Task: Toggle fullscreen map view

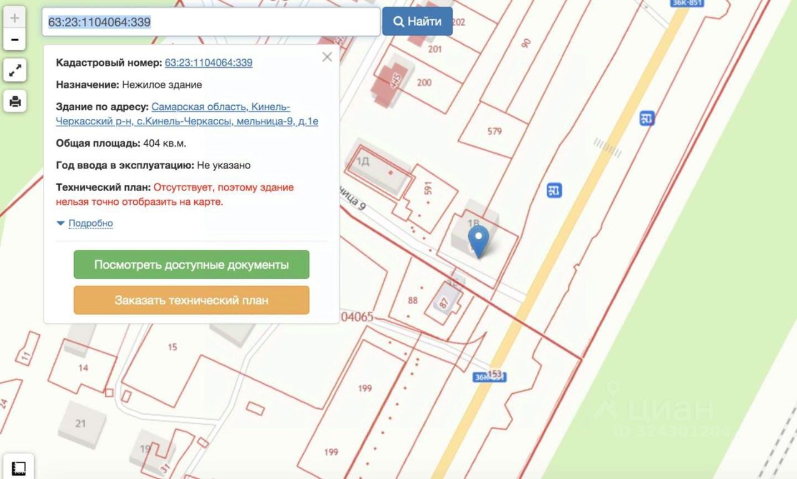Action: (x=15, y=70)
